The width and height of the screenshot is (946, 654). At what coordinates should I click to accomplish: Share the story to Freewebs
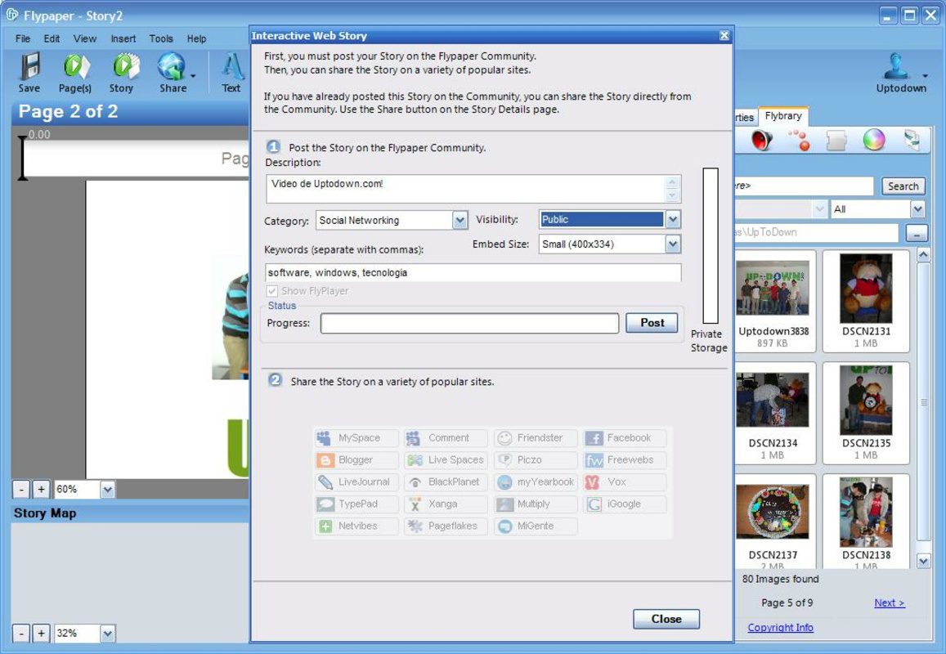click(x=625, y=459)
